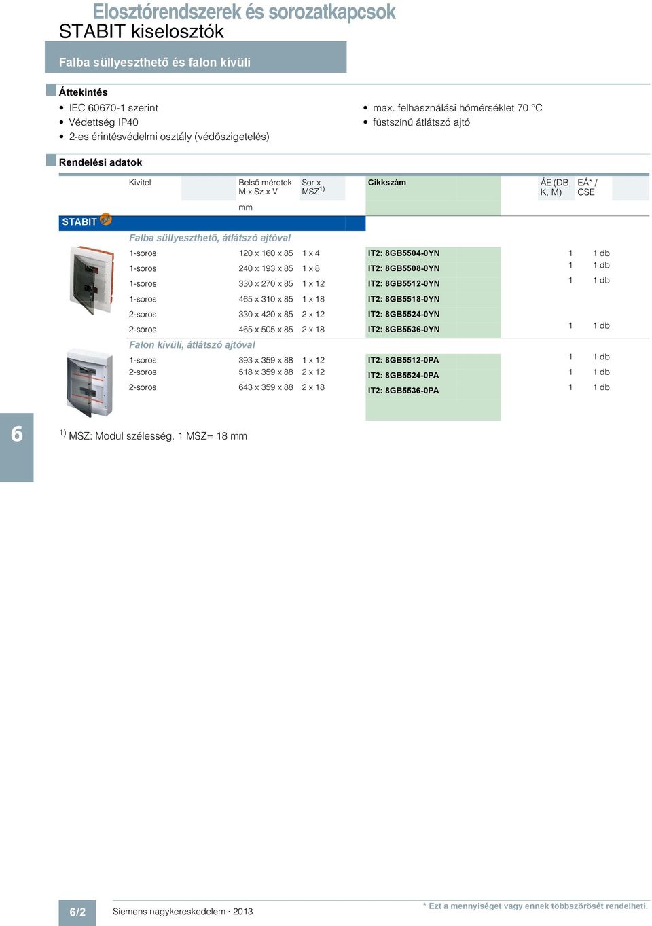Click the Kivitel column header
The width and height of the screenshot is (652, 926).
140,183
